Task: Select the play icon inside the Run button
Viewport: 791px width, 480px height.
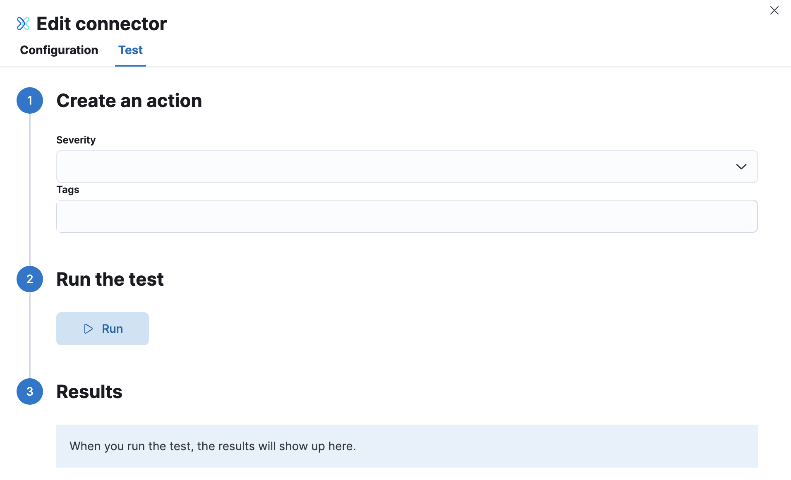Action: point(88,329)
